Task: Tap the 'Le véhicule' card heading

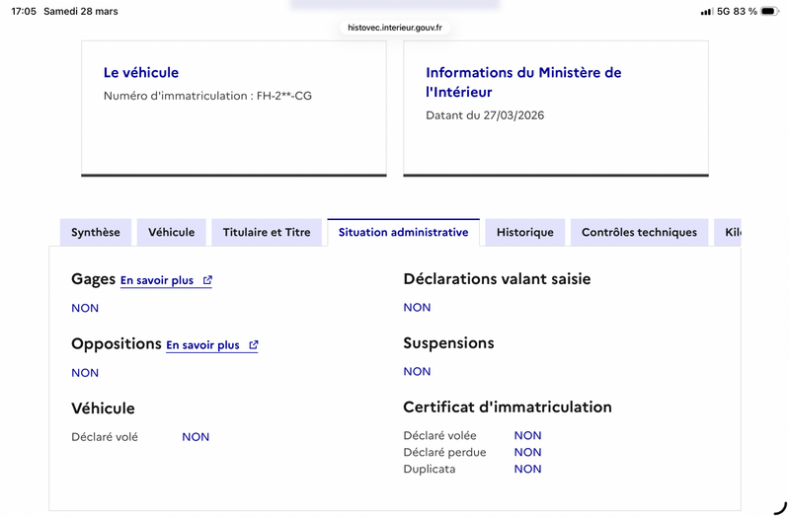Action: tap(141, 73)
